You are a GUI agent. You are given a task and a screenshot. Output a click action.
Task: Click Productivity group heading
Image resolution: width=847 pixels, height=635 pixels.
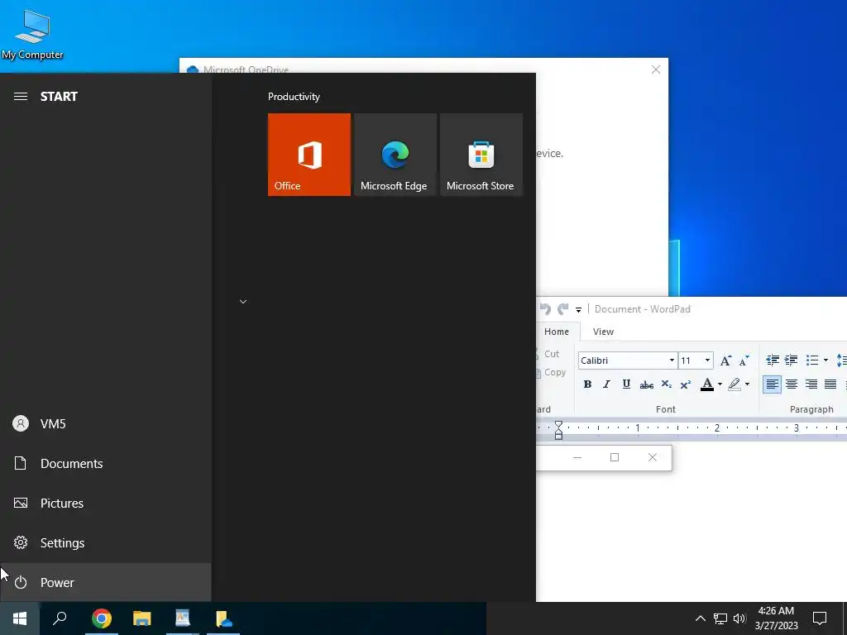(x=294, y=97)
